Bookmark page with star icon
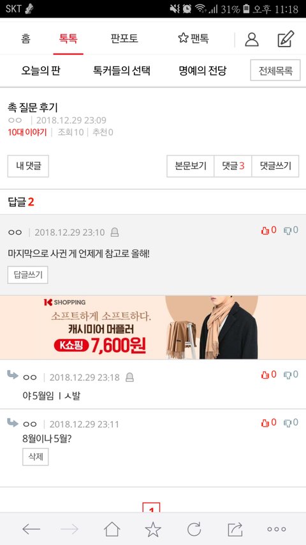 point(153,529)
